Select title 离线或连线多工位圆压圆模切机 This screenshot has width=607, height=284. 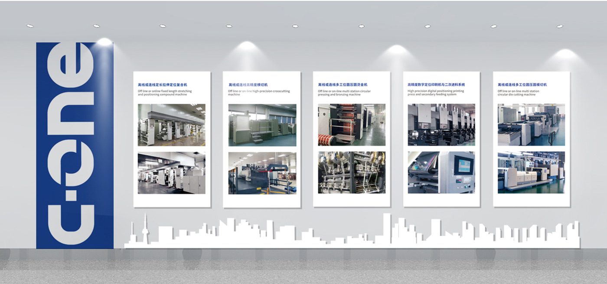(x=522, y=85)
